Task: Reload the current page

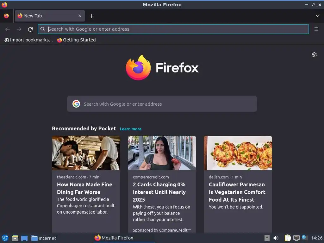Action: pos(30,29)
